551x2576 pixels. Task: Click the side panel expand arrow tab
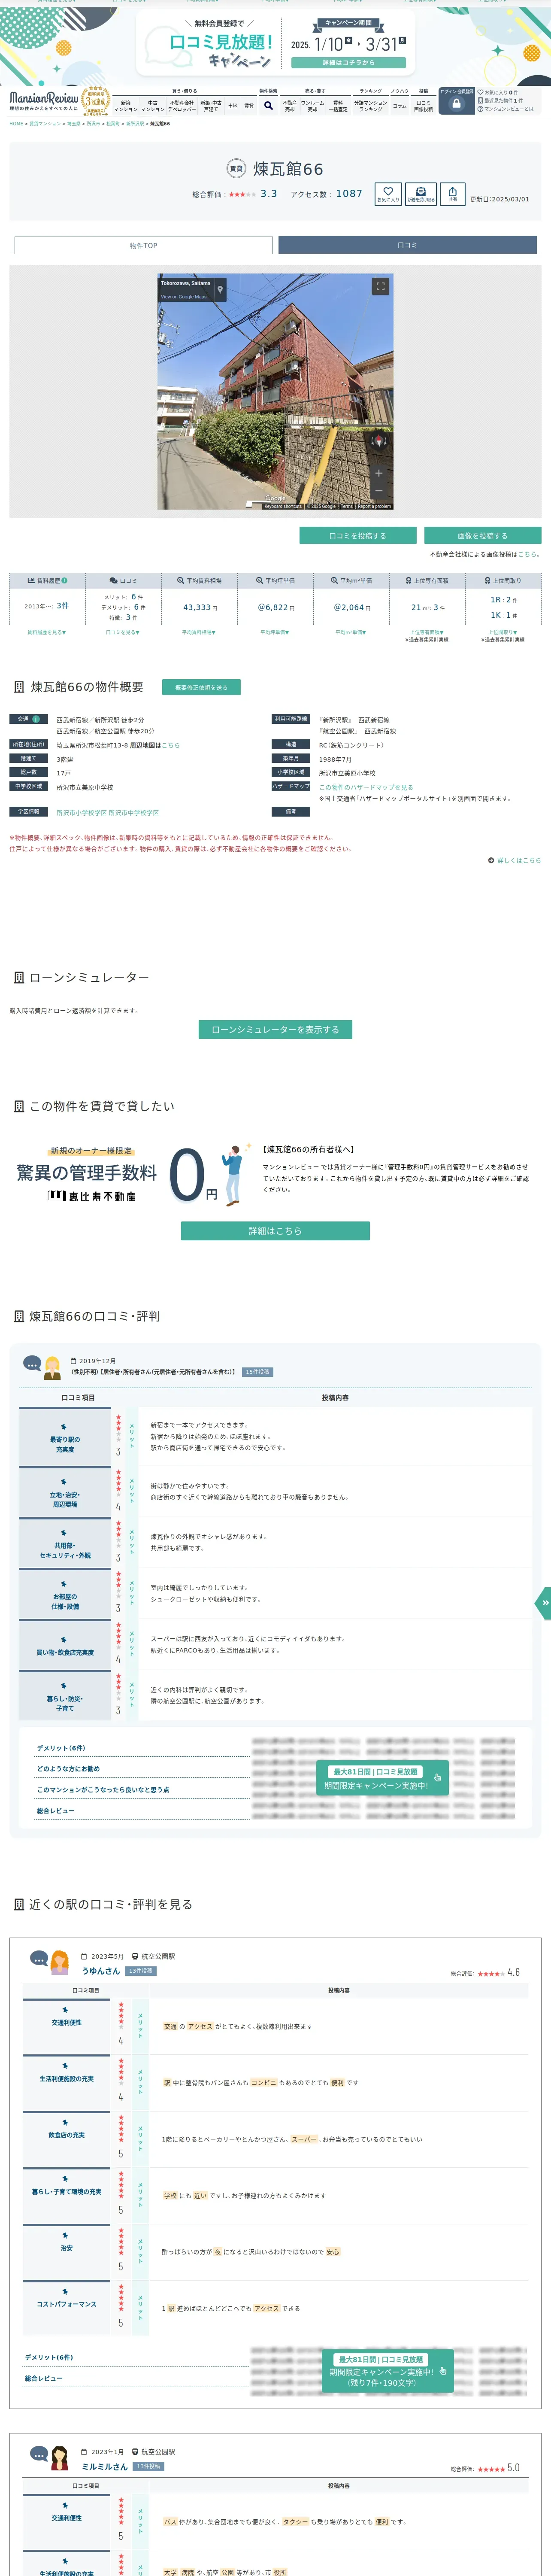pyautogui.click(x=543, y=1603)
